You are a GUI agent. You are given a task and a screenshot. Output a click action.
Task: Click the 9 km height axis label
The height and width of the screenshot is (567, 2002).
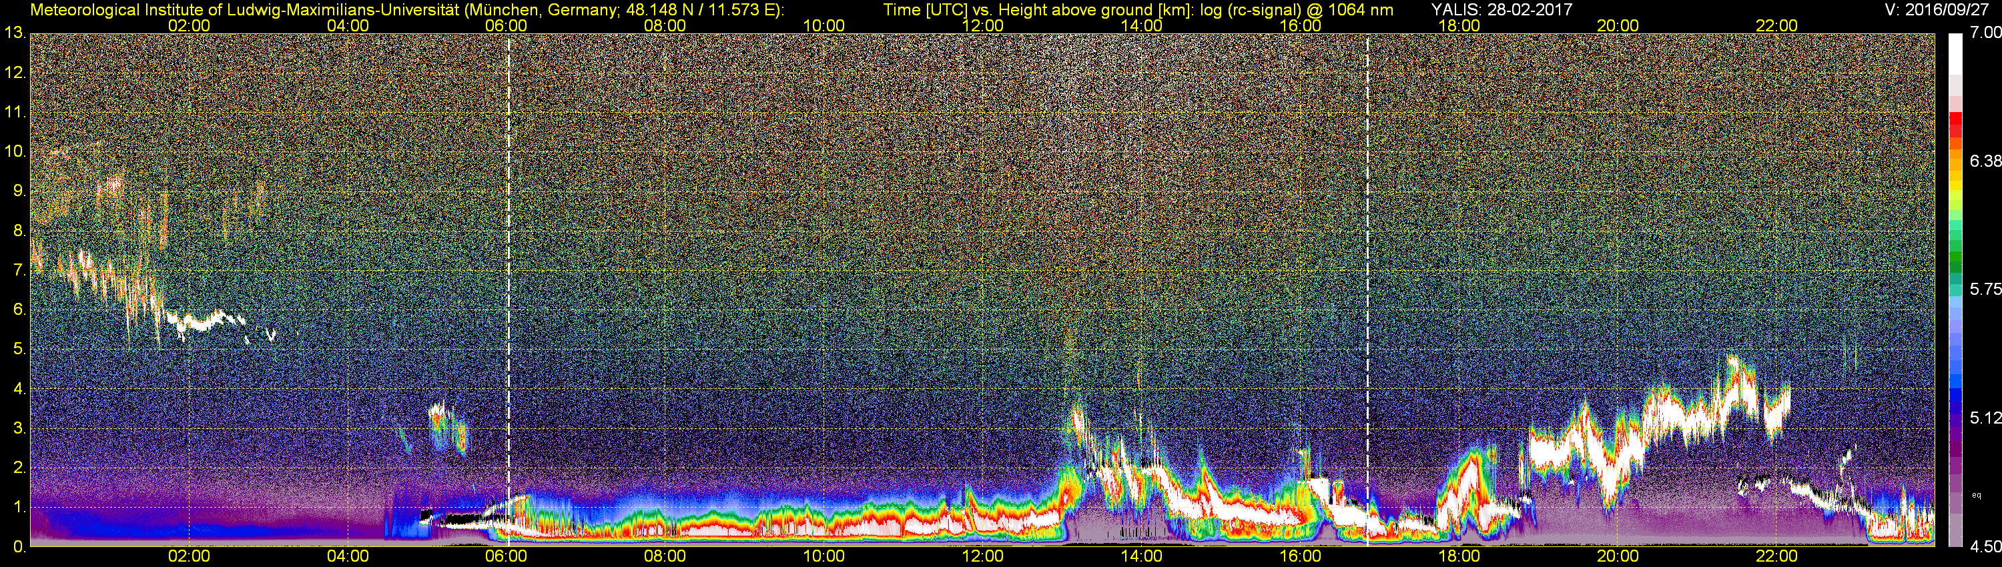coord(19,191)
